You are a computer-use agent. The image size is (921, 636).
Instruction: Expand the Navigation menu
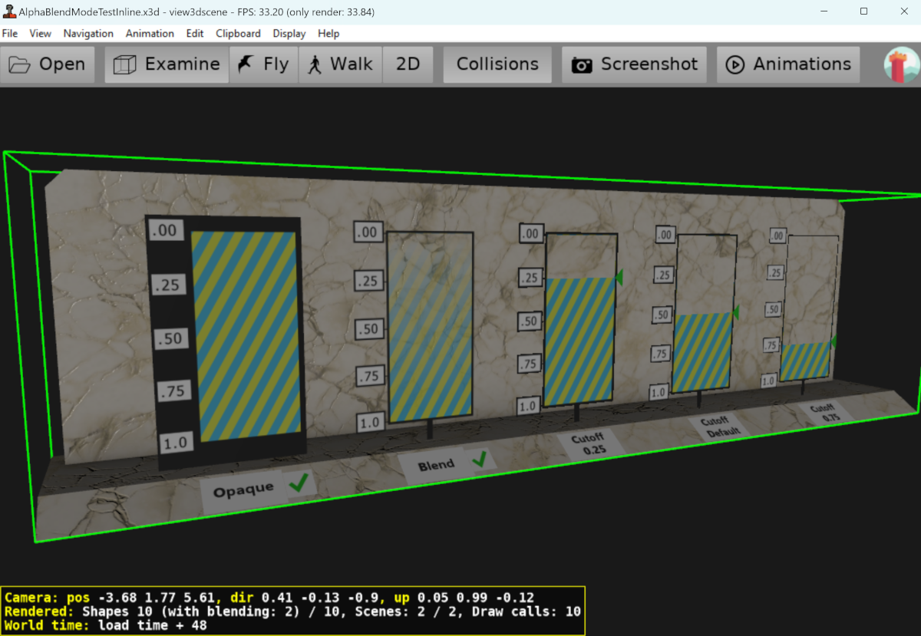[x=88, y=34]
